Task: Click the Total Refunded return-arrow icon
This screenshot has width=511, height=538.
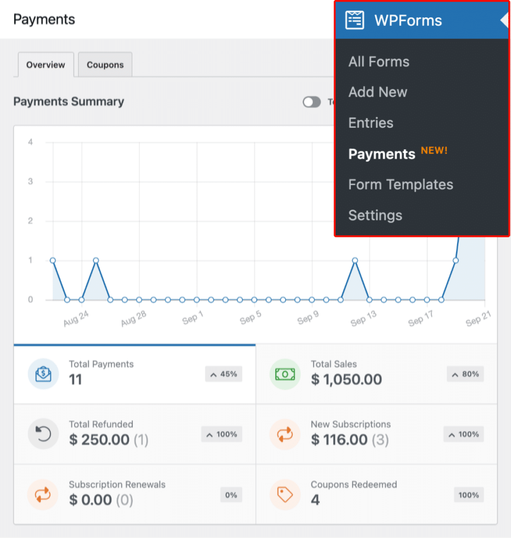Action: [43, 434]
